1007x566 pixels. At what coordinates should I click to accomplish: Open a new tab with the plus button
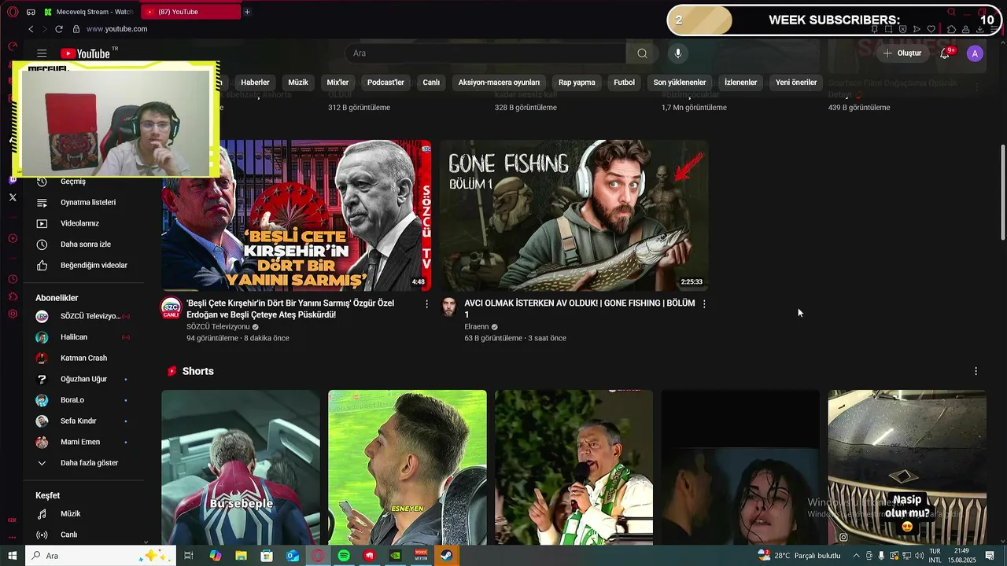point(247,12)
